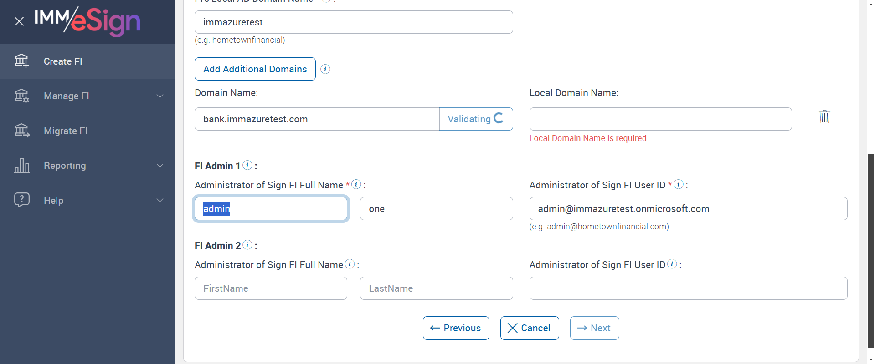Click info icon for FI Admin 1 Full Name

tap(356, 184)
